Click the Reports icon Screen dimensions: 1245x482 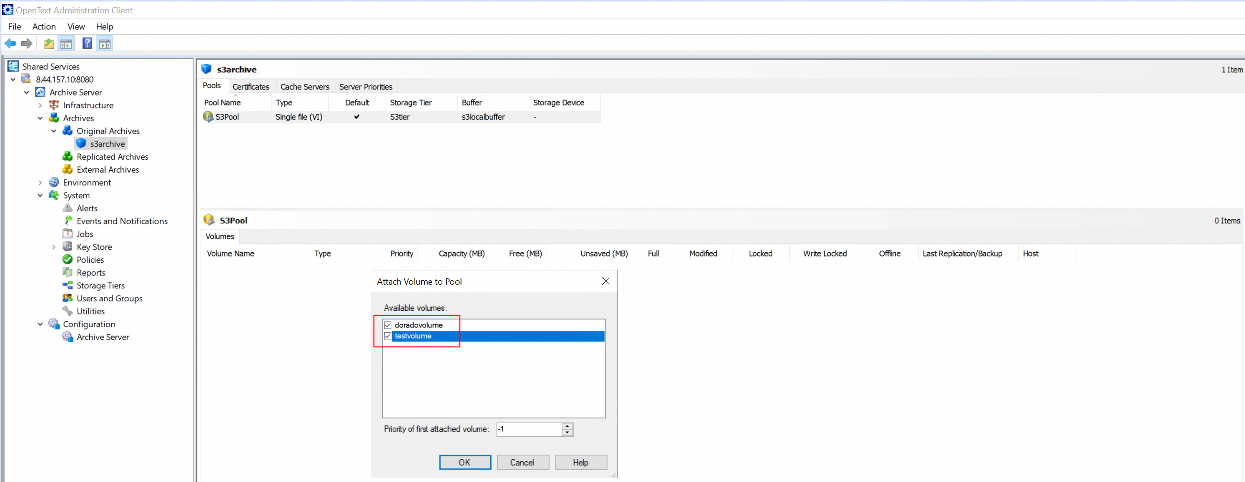[x=68, y=272]
